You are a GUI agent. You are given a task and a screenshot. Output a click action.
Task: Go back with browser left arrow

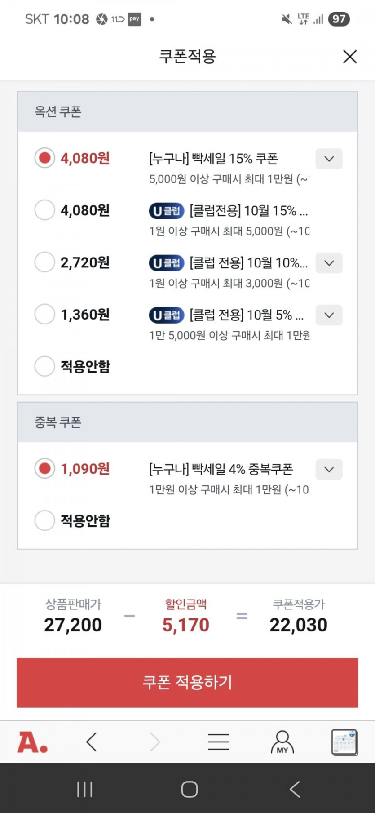[92, 742]
